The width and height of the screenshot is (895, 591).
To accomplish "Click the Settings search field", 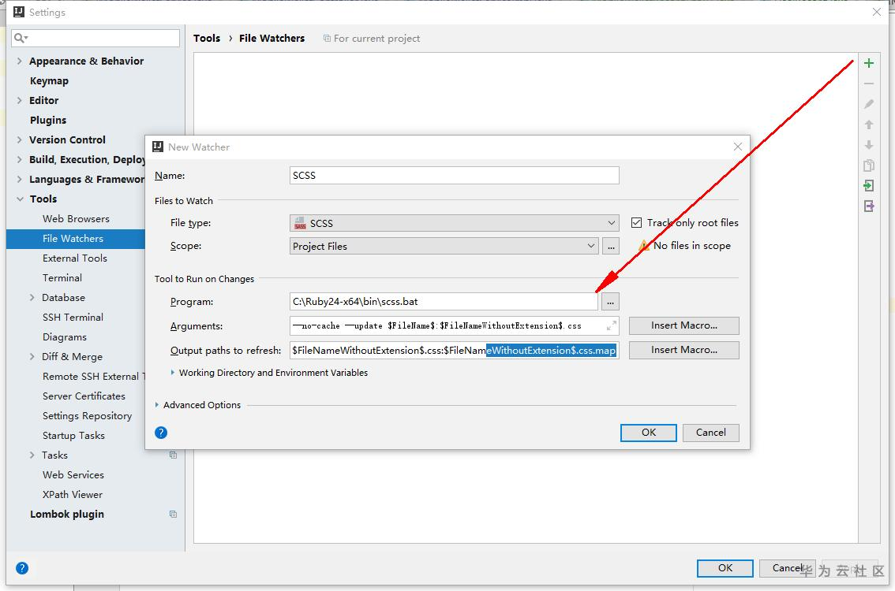I will click(96, 38).
